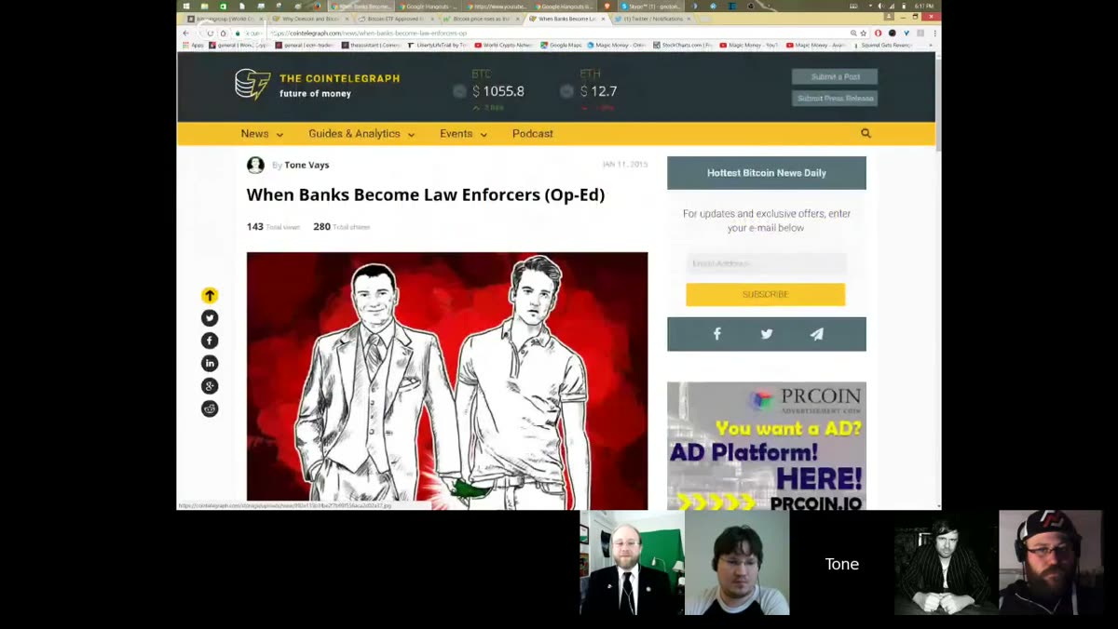Click the Hottest Bitcoin News Daily heading
The width and height of the screenshot is (1118, 629).
click(x=767, y=173)
